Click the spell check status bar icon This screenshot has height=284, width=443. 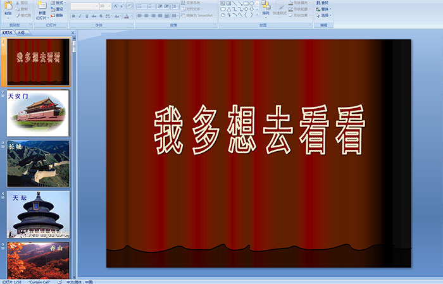[59, 281]
